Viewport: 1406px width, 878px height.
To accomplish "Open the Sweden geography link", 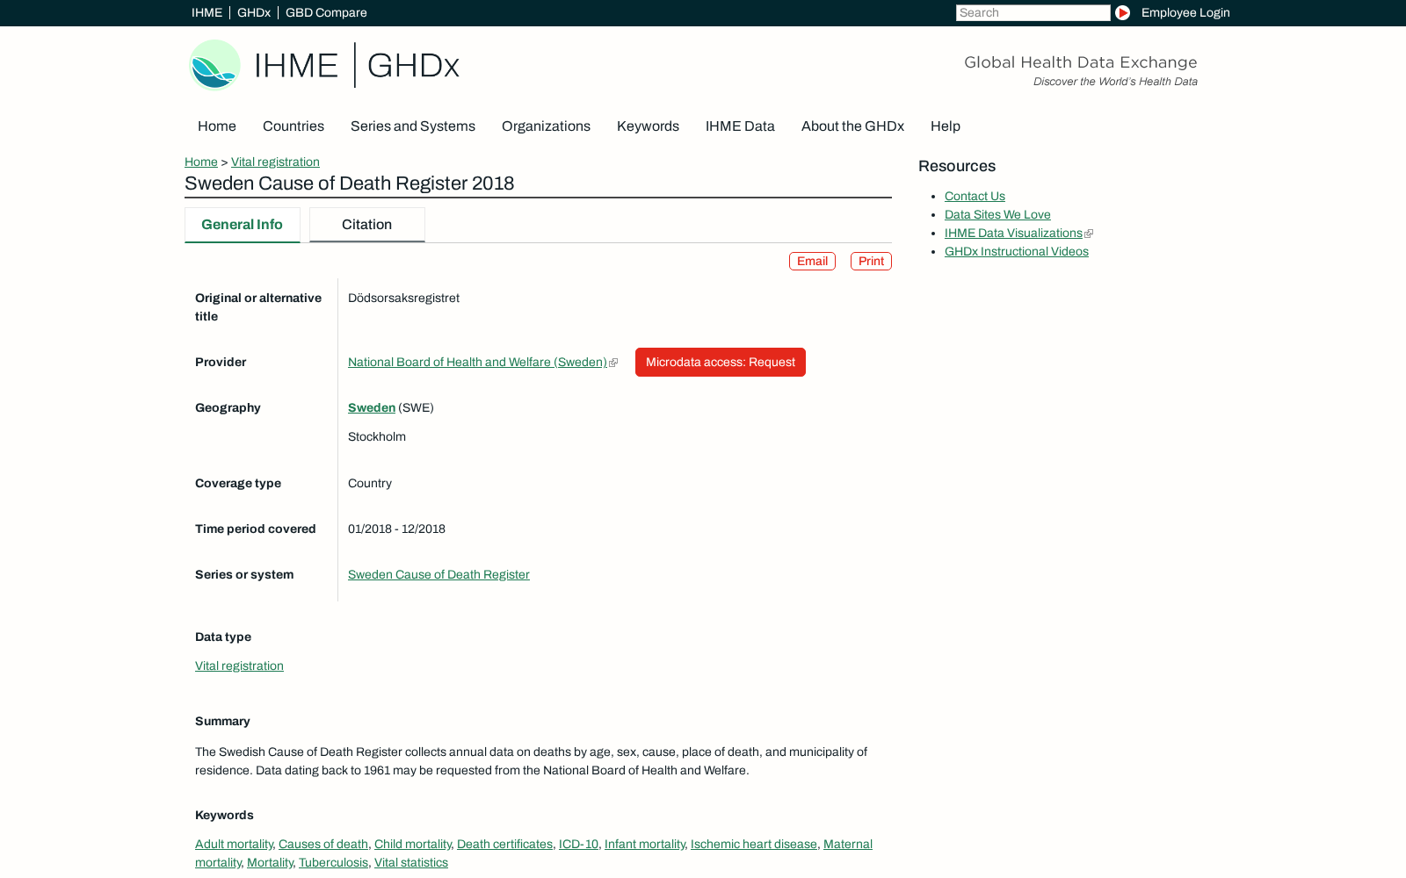I will point(372,408).
